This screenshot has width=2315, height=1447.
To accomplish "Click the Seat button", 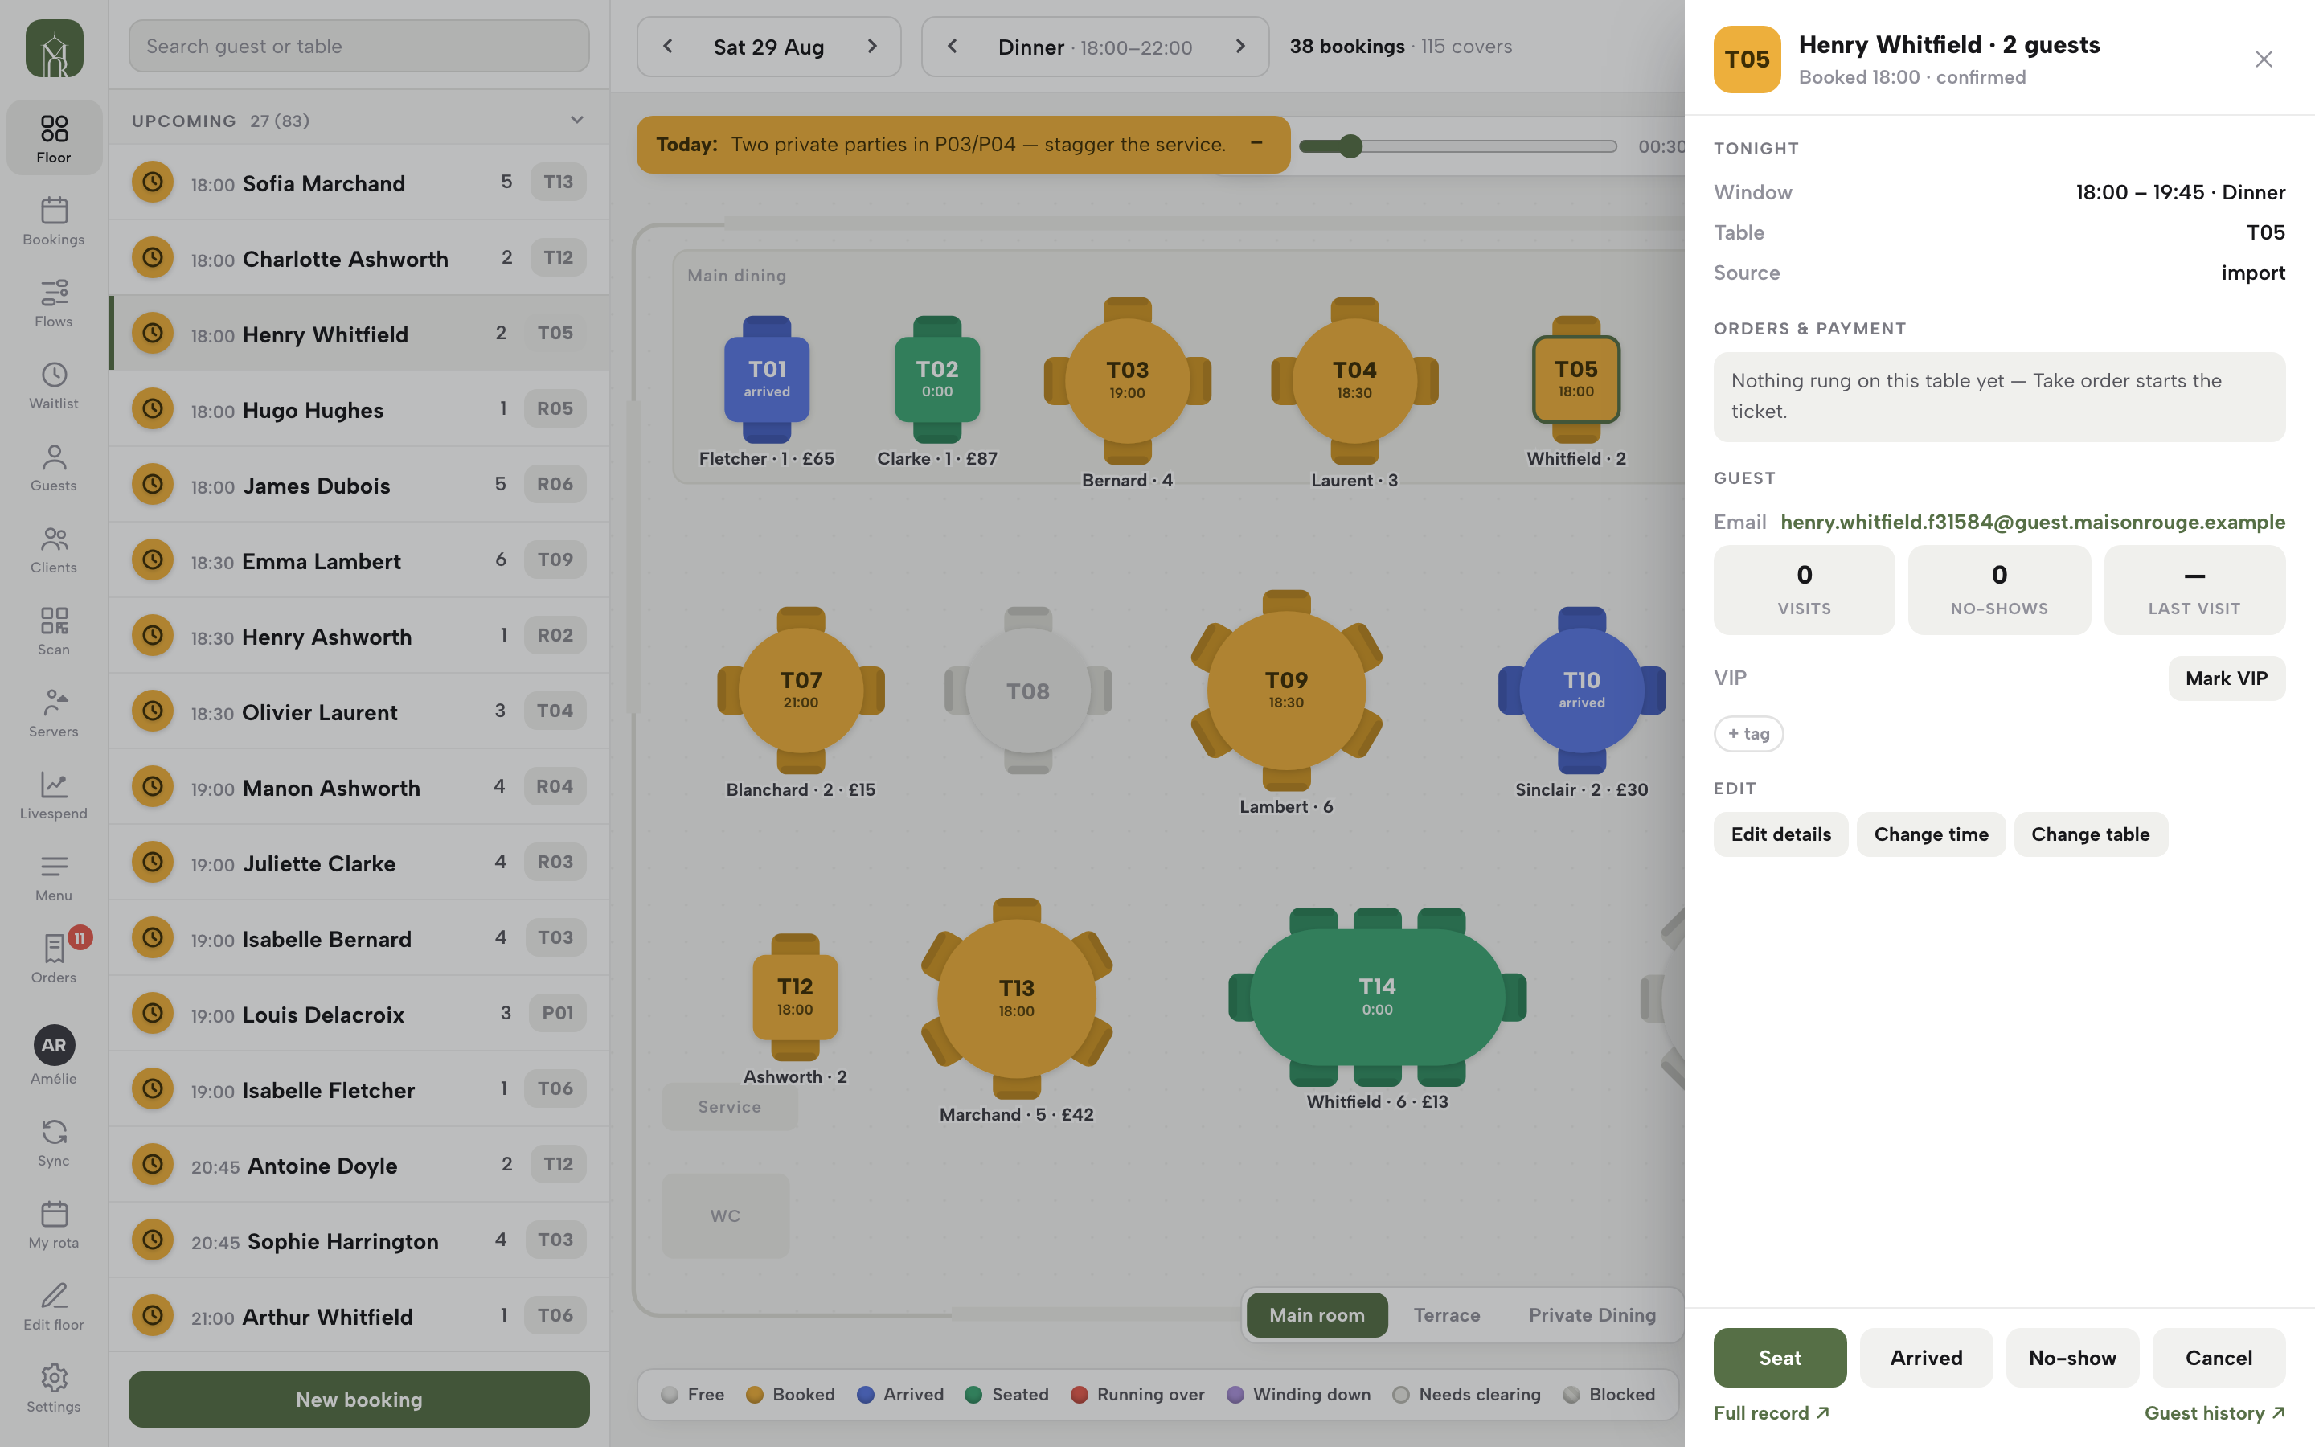I will [1780, 1357].
